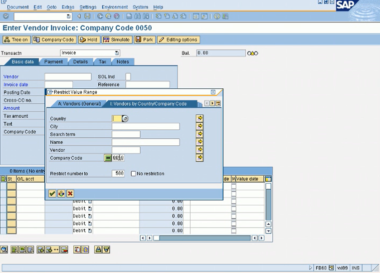Click the Filter funnel icon below the table
The image size is (380, 273).
coord(106,250)
